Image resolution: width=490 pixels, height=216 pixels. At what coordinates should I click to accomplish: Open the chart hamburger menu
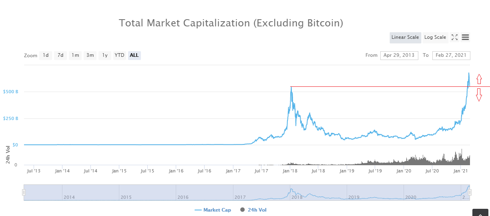[465, 37]
